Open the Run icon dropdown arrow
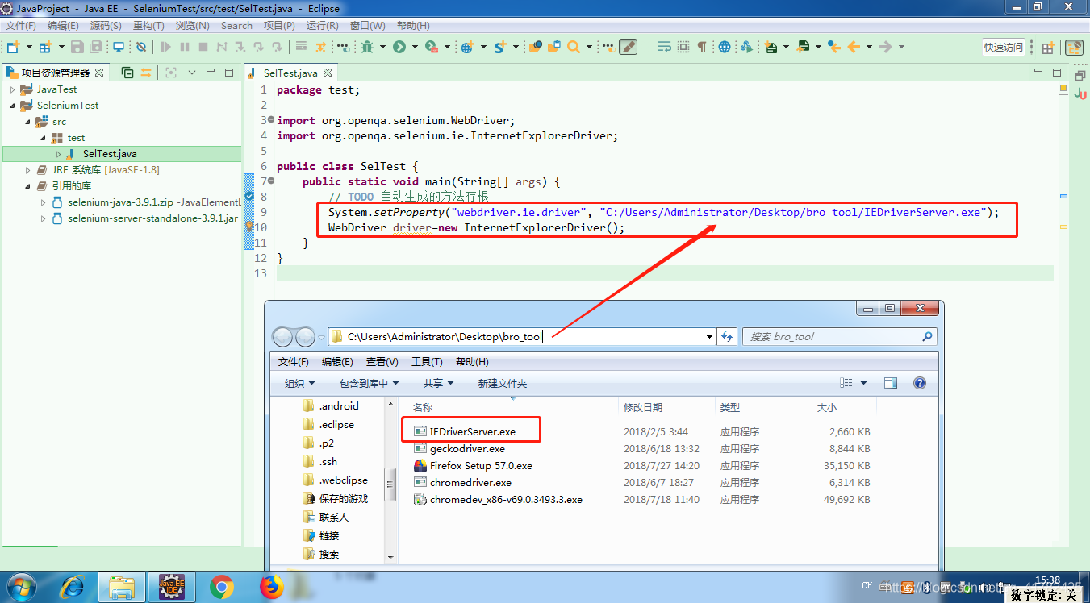The width and height of the screenshot is (1090, 603). pos(415,47)
